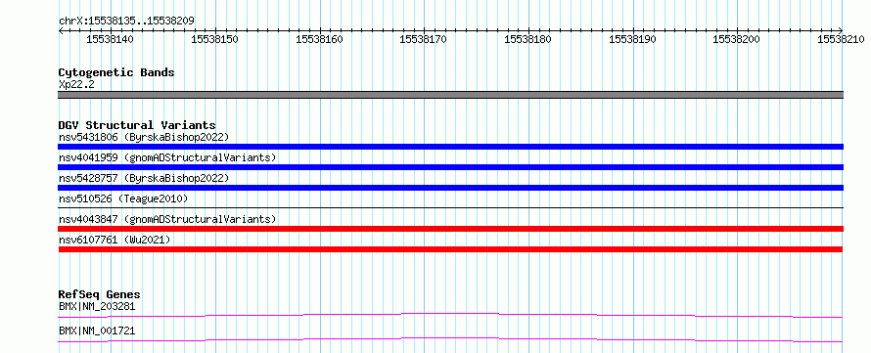871x353 pixels.
Task: Open variant nsv510526 (Teague2010) label
Action: (123, 199)
